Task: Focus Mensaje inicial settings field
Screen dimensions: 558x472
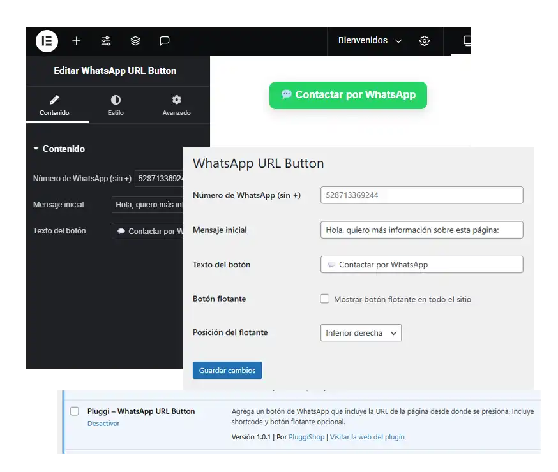Action: coord(422,230)
